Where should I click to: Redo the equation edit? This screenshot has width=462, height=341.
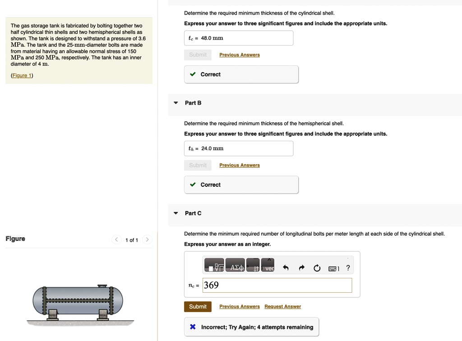point(301,268)
